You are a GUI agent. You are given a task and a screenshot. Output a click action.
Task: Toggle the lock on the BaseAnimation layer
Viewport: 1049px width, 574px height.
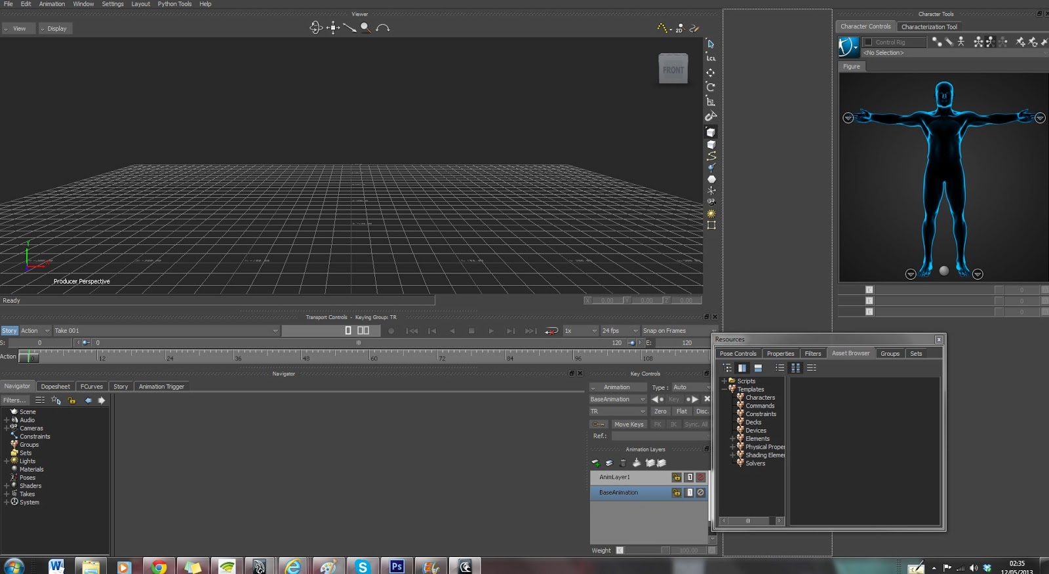pos(677,492)
